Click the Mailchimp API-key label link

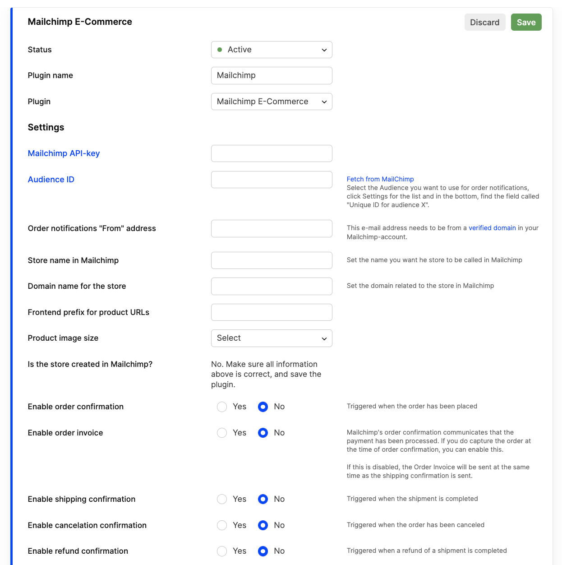[x=64, y=153]
